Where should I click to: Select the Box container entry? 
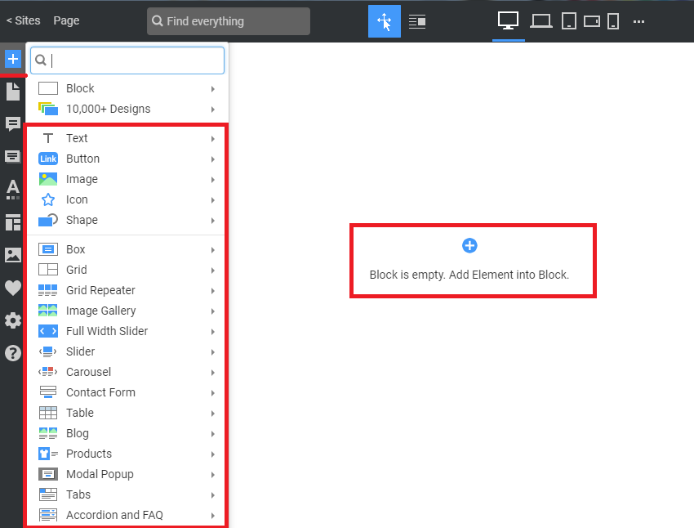pos(127,249)
